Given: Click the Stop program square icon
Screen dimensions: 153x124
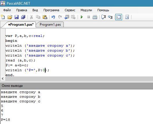Looking at the screenshot, I should [88, 17].
